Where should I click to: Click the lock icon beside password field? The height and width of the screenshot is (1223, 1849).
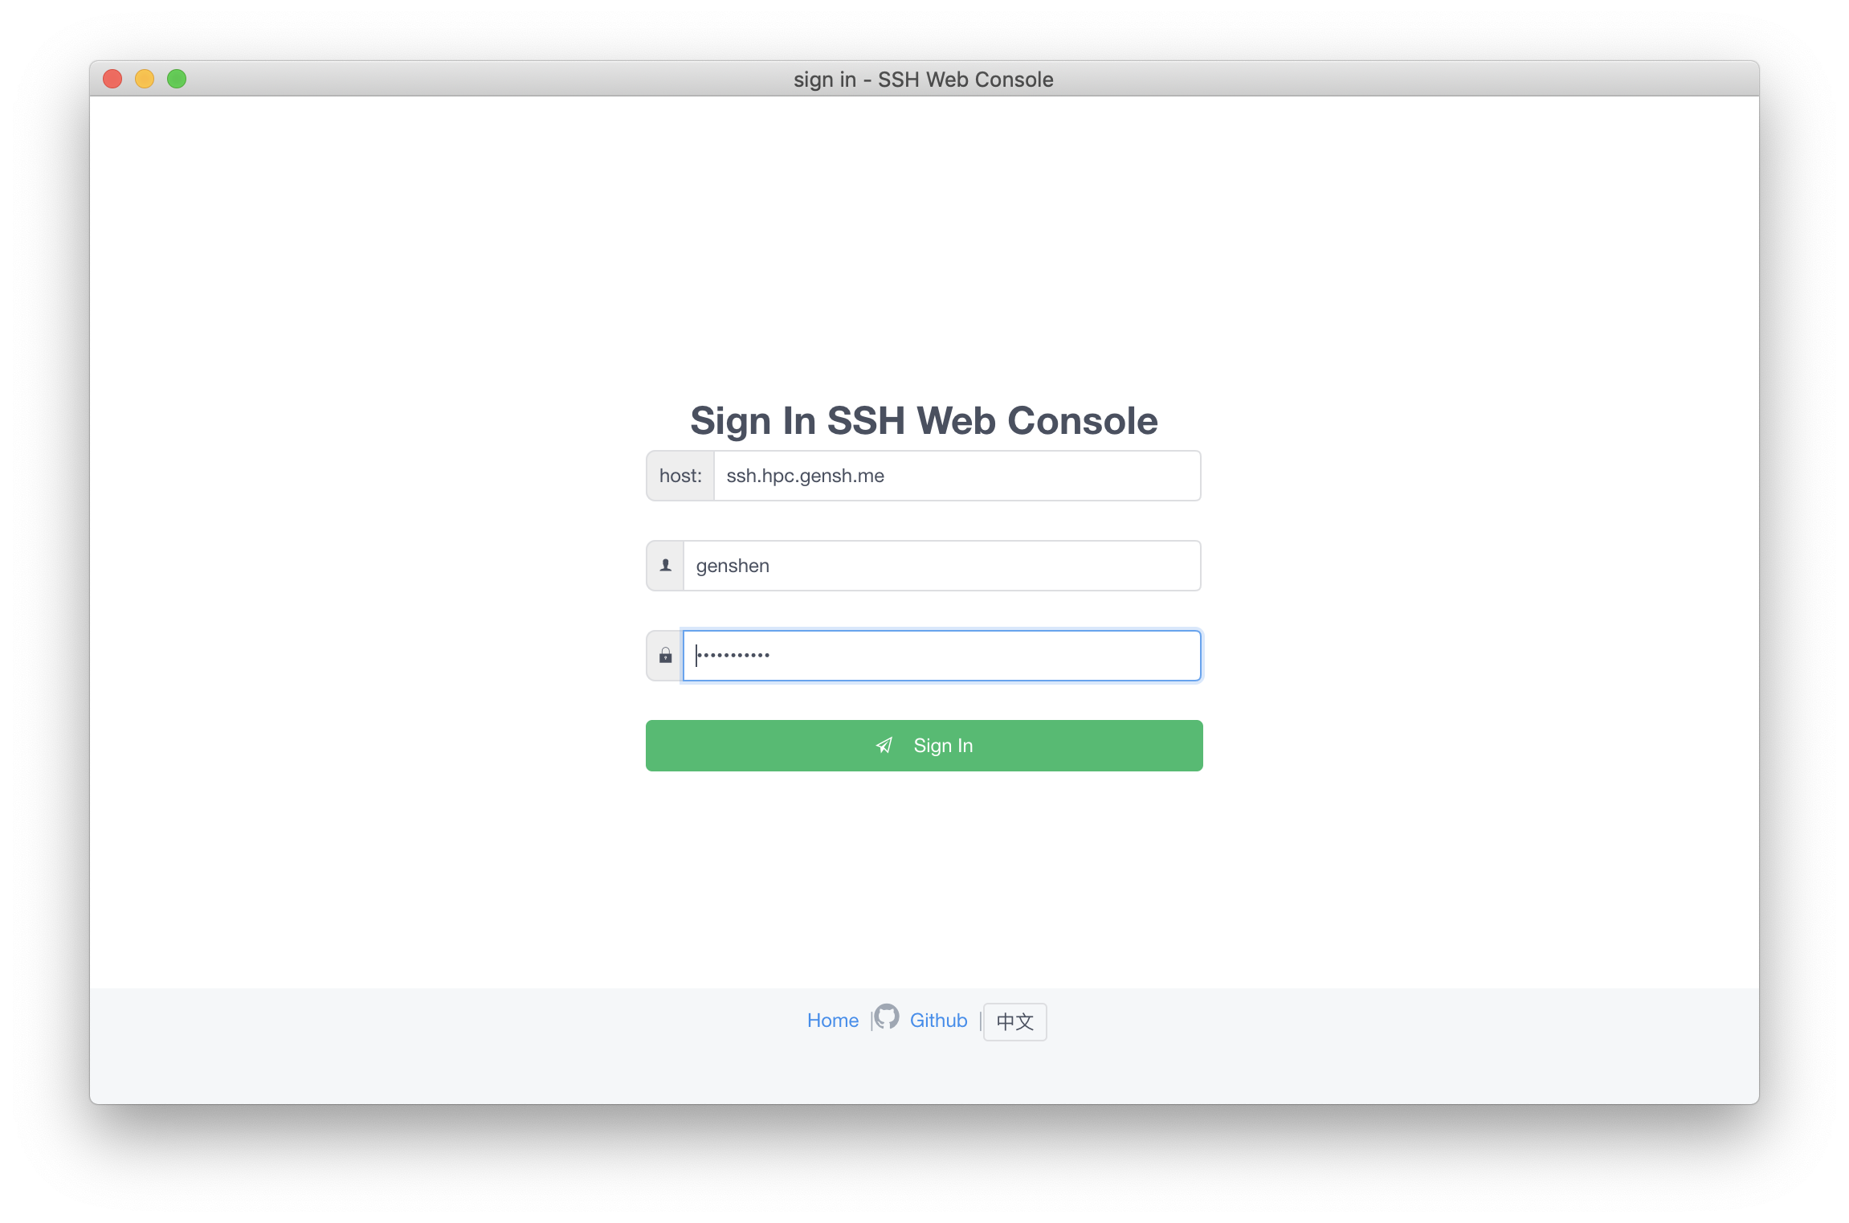[665, 656]
